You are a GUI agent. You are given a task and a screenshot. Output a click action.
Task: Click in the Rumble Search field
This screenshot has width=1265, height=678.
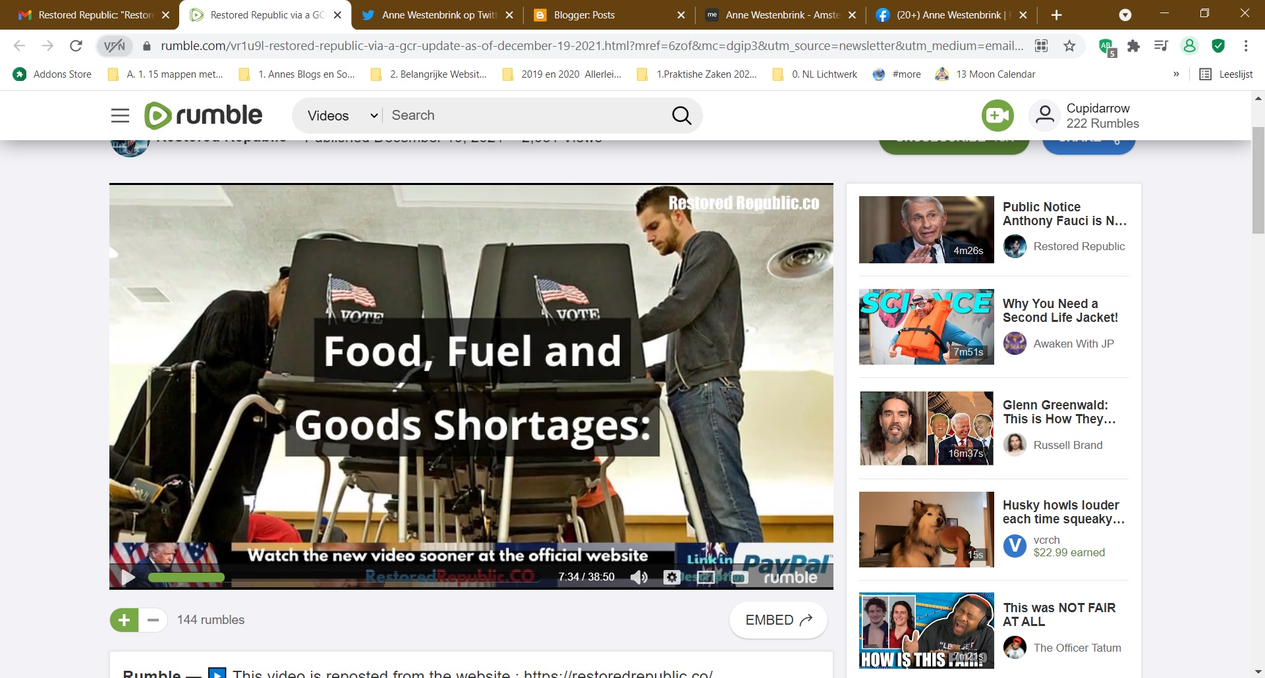[x=527, y=116]
